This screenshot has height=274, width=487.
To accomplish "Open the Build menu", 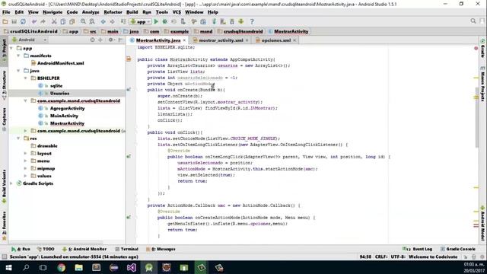I will pos(132,12).
